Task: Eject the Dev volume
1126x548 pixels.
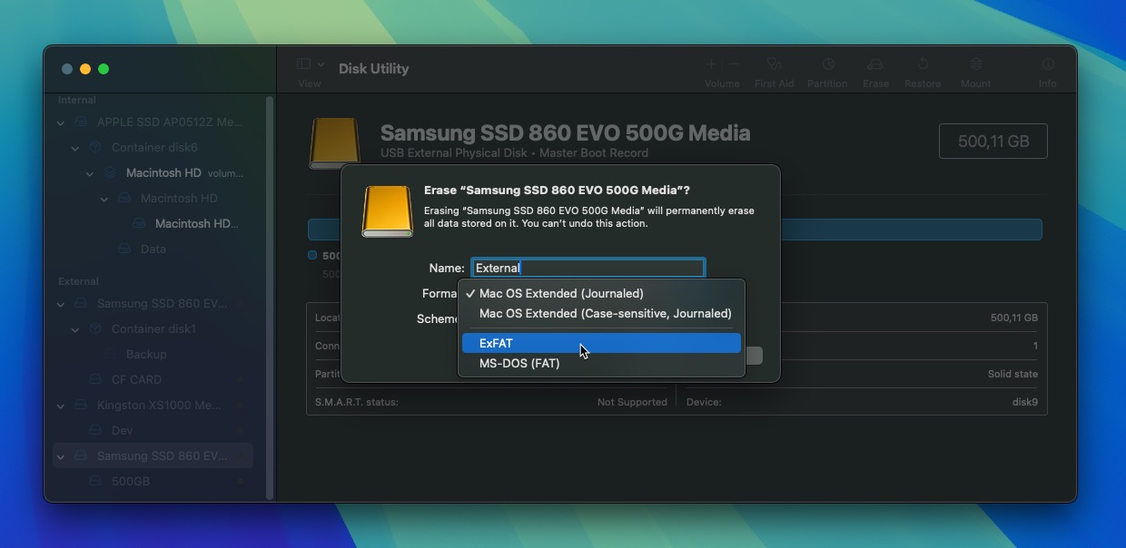Action: click(x=240, y=431)
